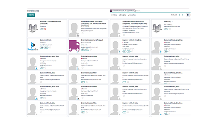Click Services tag on Hina Shah card
The width and height of the screenshot is (217, 133).
[x=125, y=42]
